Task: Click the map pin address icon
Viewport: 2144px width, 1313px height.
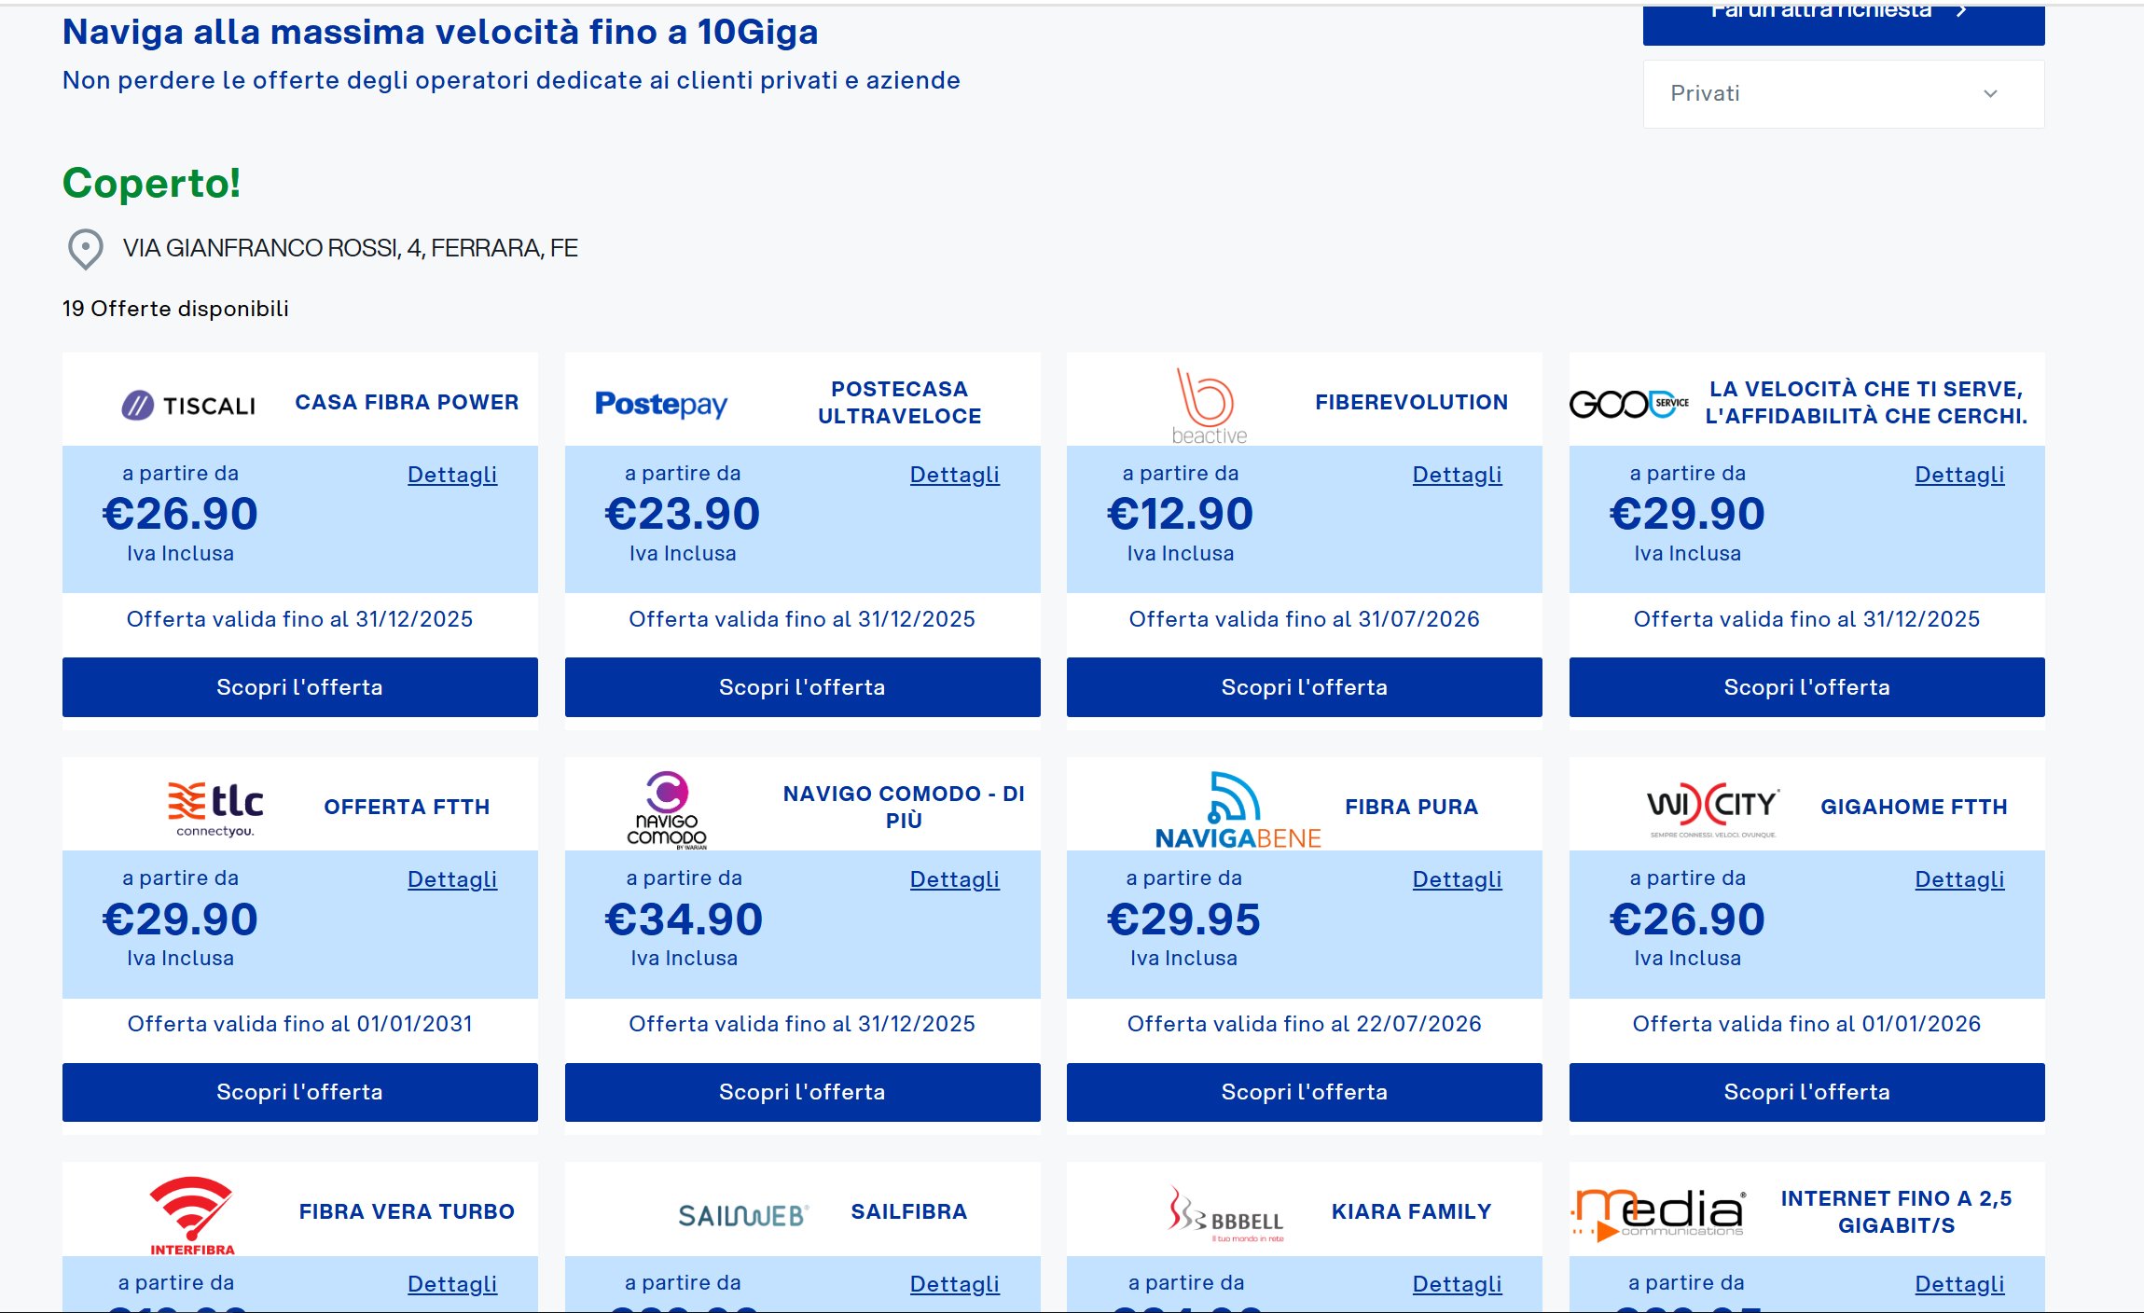Action: pyautogui.click(x=86, y=249)
